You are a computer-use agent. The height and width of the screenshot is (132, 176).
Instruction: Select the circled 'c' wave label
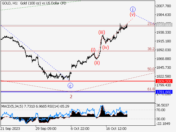[x=70, y=86]
